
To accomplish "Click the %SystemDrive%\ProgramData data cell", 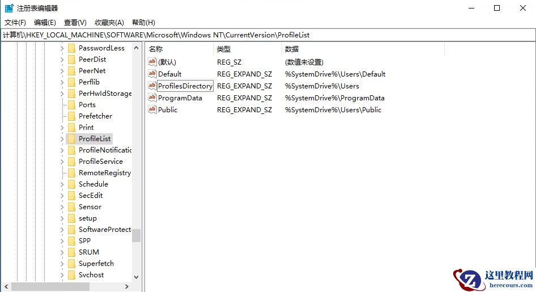I will point(335,98).
